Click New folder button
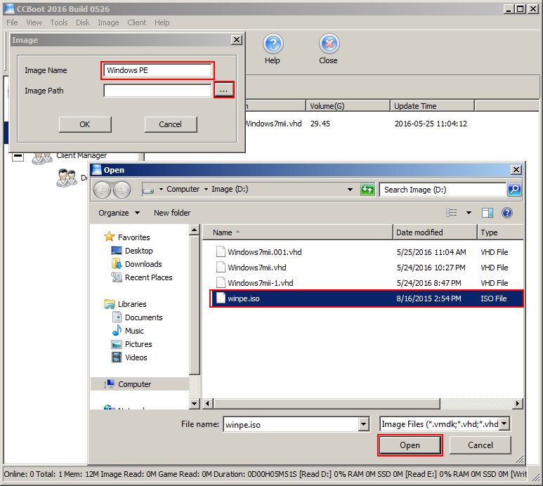 coord(172,213)
